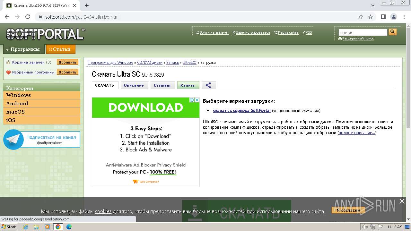The height and width of the screenshot is (231, 411).
Task: Click Войти на аккаунт link
Action: (214, 32)
